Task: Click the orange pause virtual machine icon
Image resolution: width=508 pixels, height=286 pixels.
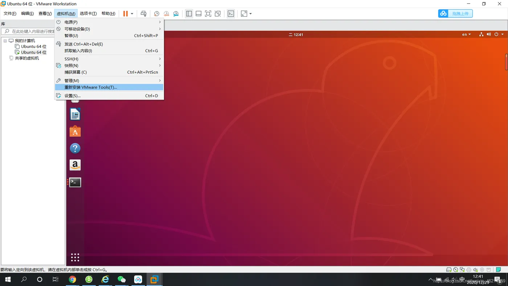Action: pos(126,13)
